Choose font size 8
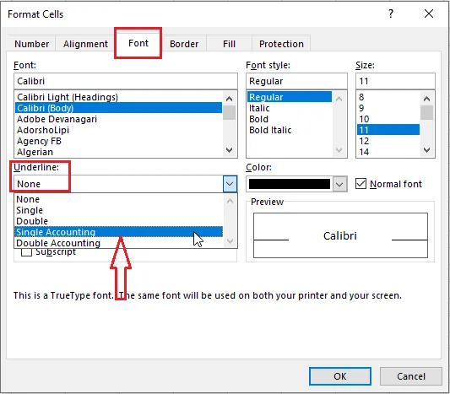This screenshot has height=394, width=450. tap(388, 97)
